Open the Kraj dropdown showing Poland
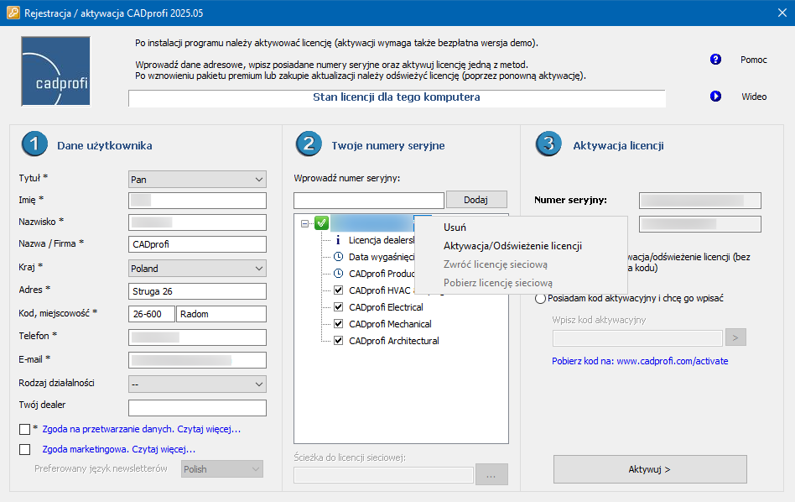The image size is (795, 502). [197, 269]
